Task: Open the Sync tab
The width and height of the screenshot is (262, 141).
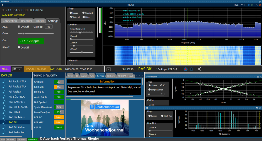Action: (x=71, y=76)
